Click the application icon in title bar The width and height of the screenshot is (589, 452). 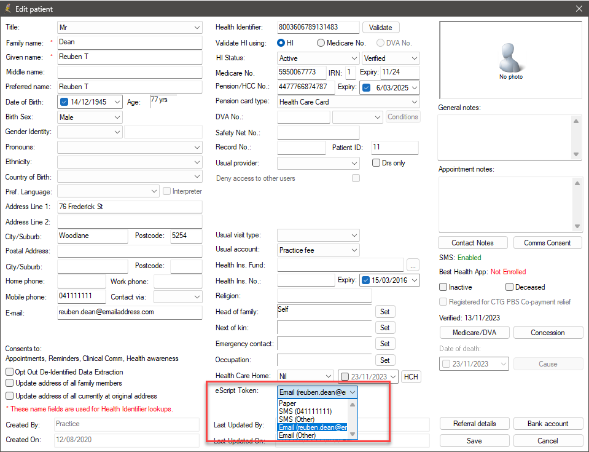pyautogui.click(x=7, y=8)
